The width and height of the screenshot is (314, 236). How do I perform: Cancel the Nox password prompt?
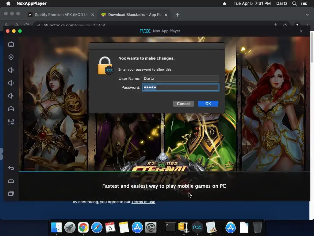pos(183,104)
